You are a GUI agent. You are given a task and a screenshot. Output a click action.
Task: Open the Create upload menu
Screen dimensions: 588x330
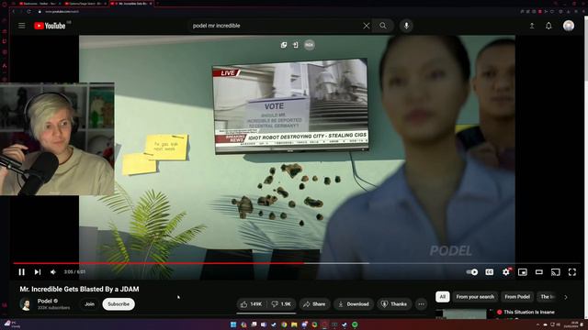click(x=532, y=26)
